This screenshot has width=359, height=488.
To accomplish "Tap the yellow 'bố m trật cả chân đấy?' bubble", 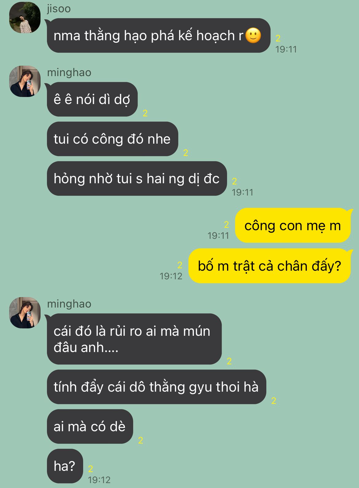I will [269, 266].
